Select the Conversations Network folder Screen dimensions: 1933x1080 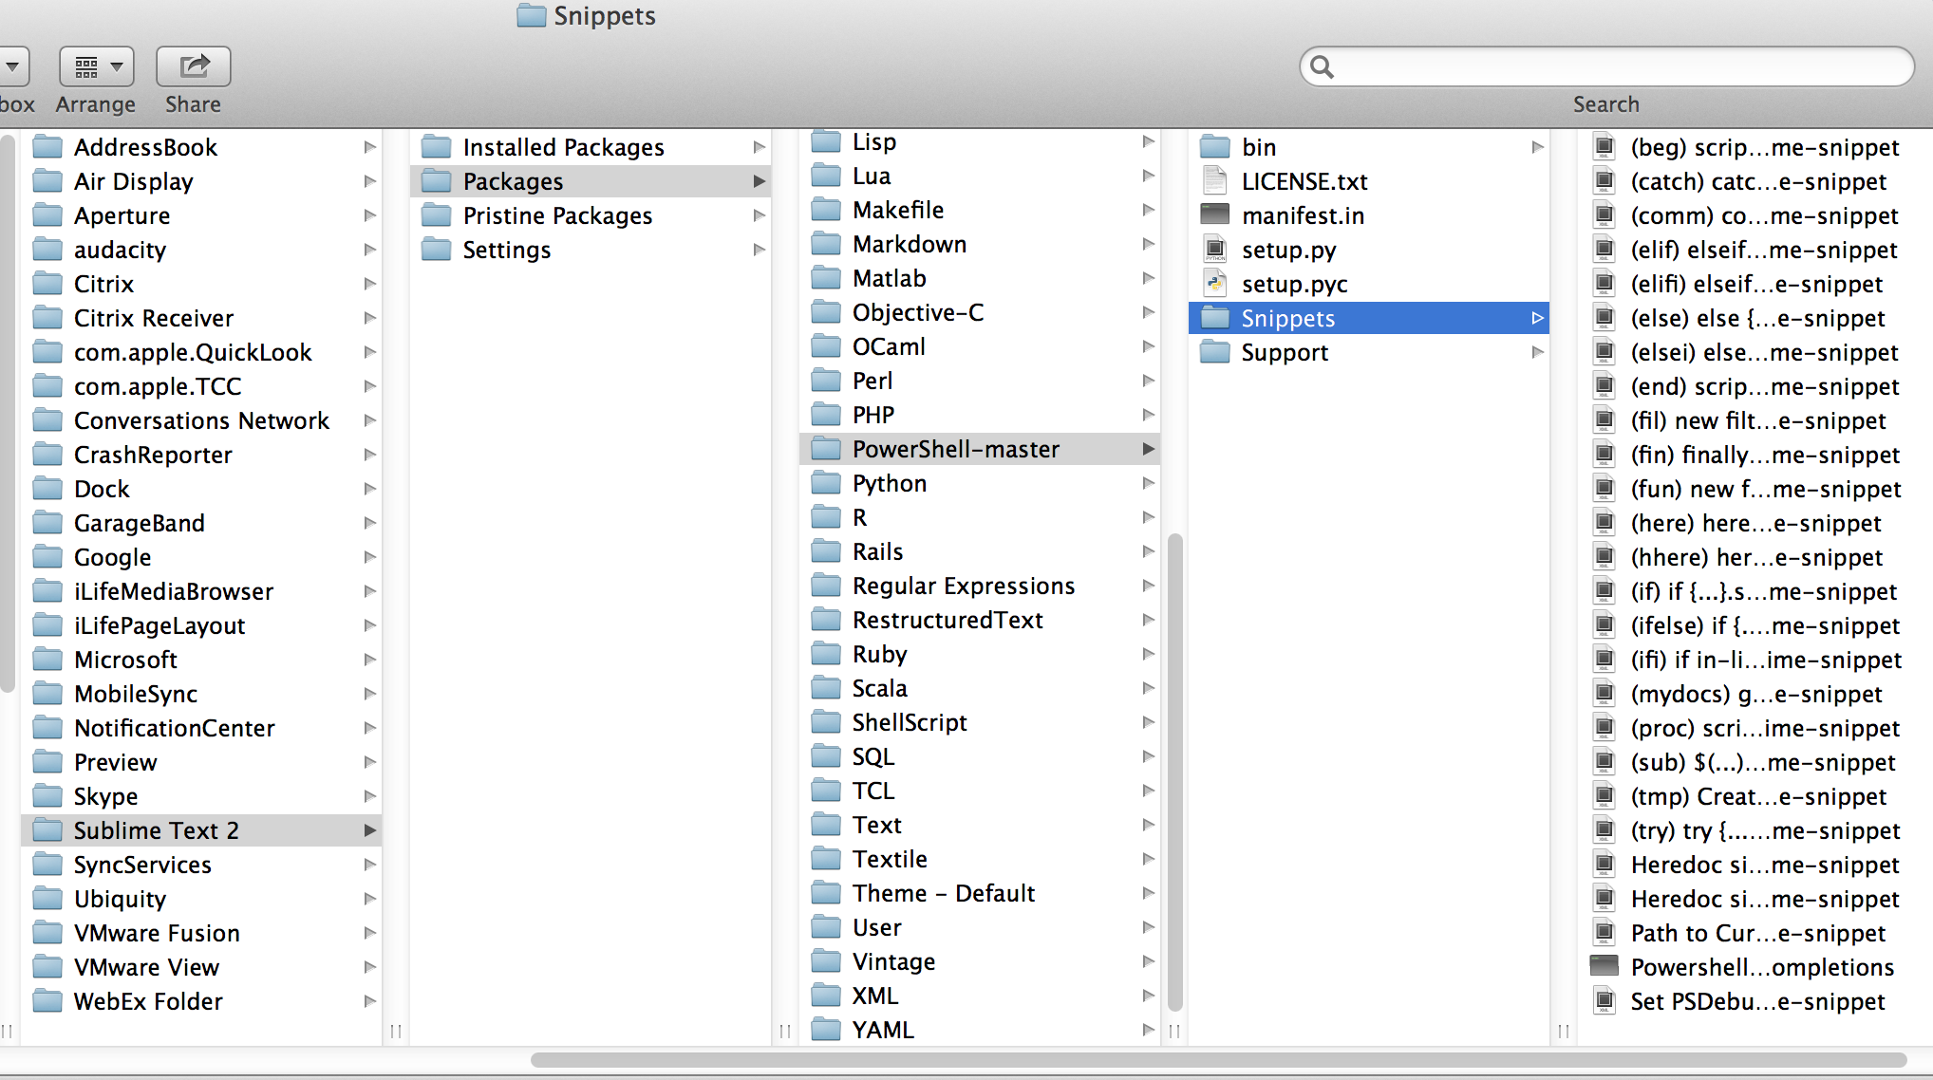201,420
